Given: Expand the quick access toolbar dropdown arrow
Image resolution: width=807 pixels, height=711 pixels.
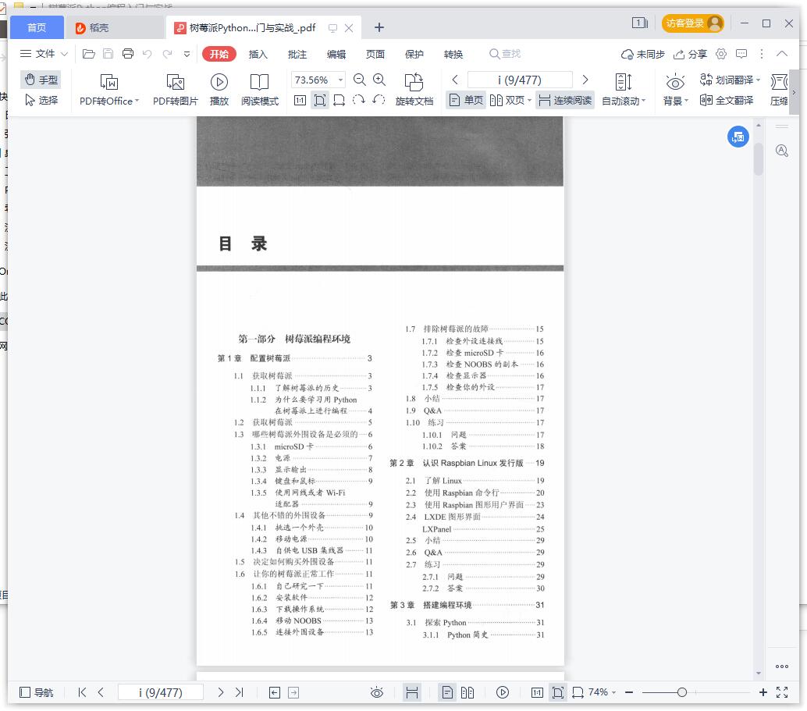Looking at the screenshot, I should pyautogui.click(x=187, y=54).
